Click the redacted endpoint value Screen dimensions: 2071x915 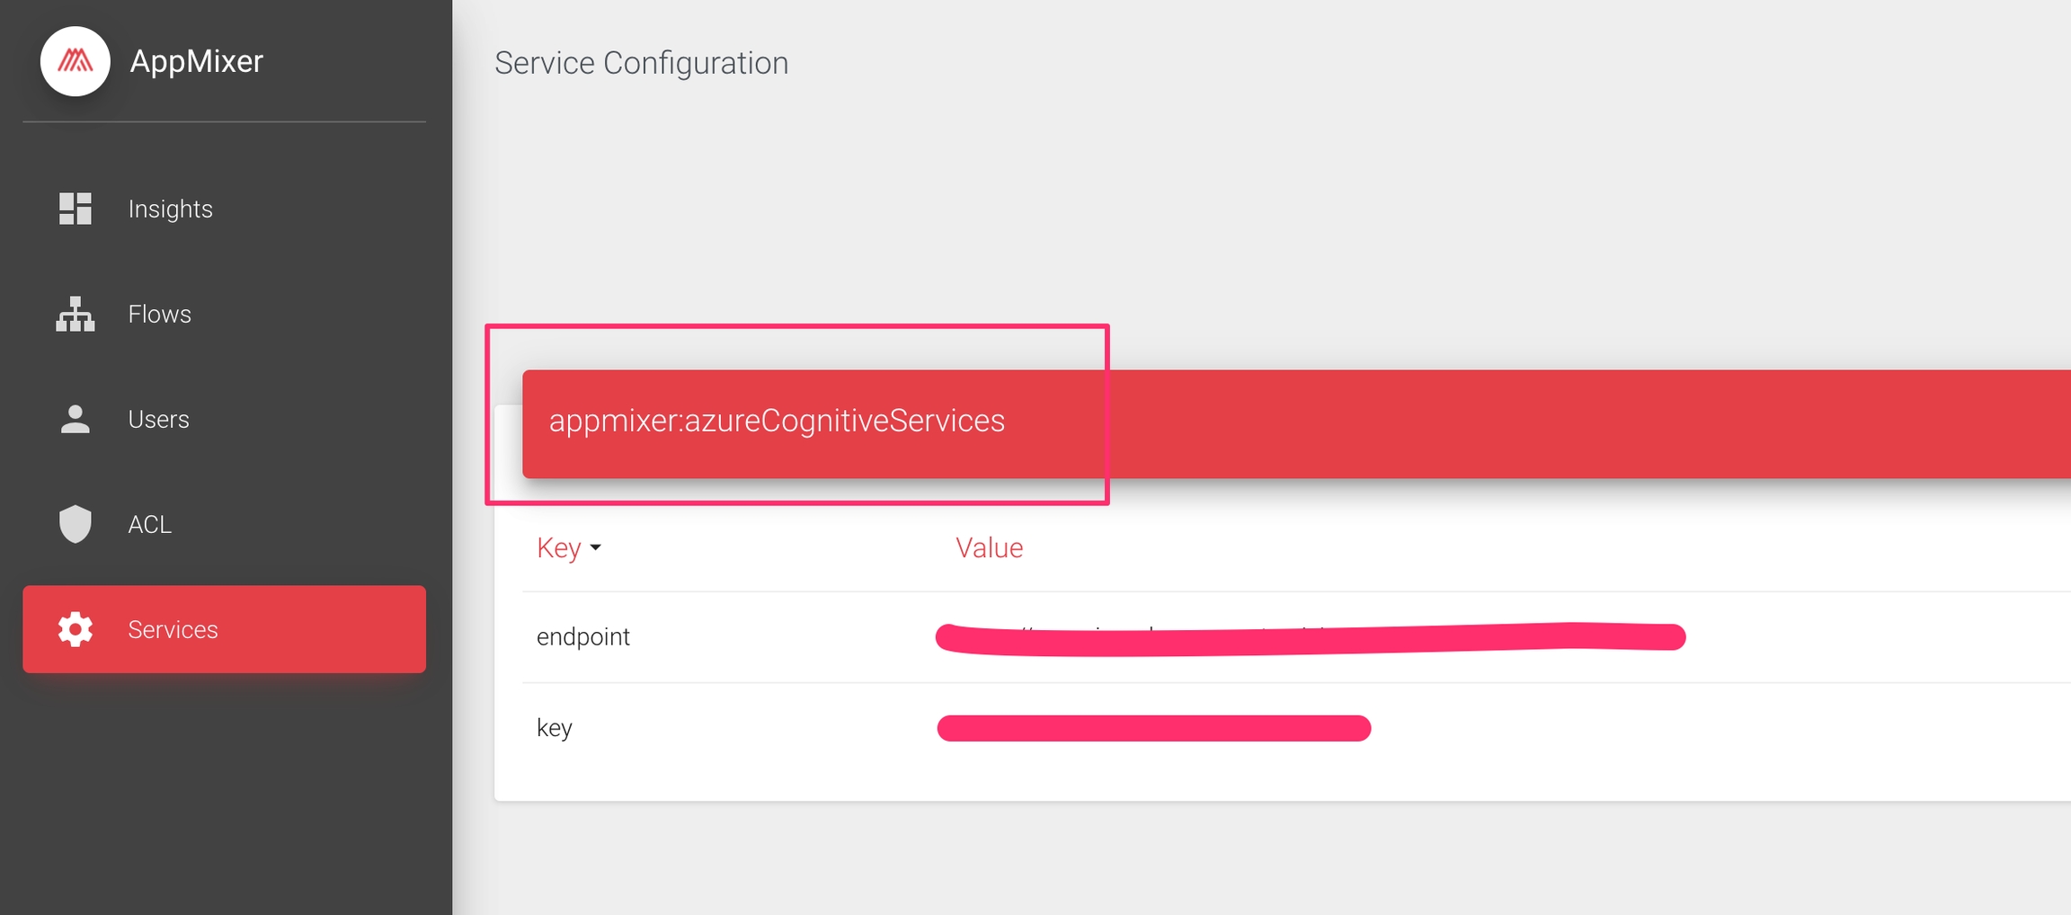coord(1310,637)
